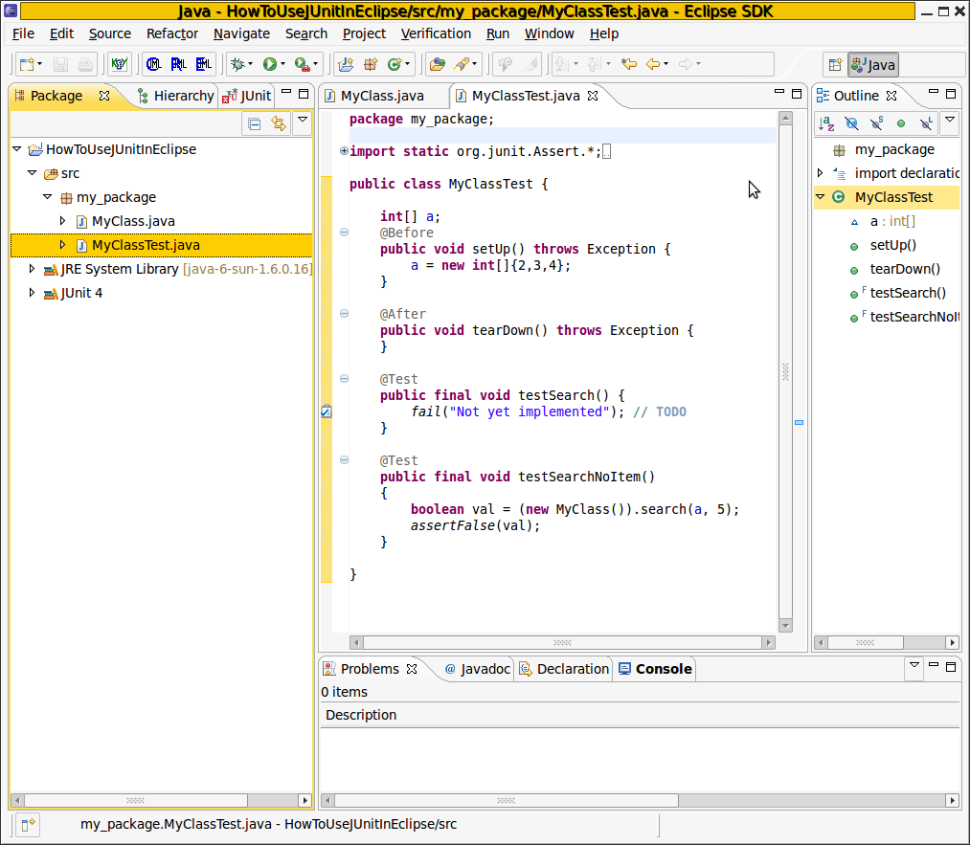
Task: Click the Run External Tools icon
Action: click(302, 64)
